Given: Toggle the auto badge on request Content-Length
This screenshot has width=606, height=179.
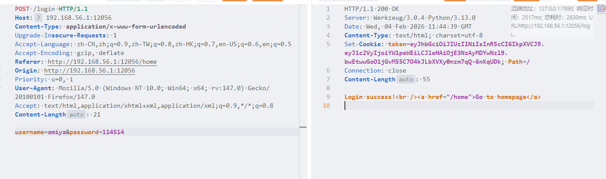Looking at the screenshot, I should (76, 114).
